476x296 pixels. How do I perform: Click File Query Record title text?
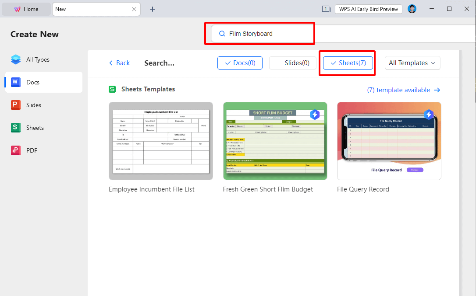pos(363,189)
